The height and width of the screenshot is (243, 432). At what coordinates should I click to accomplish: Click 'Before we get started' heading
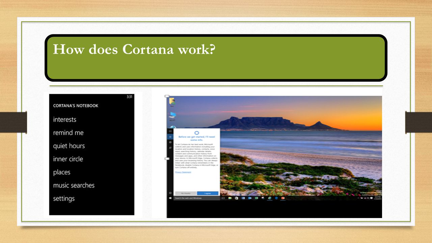point(197,138)
